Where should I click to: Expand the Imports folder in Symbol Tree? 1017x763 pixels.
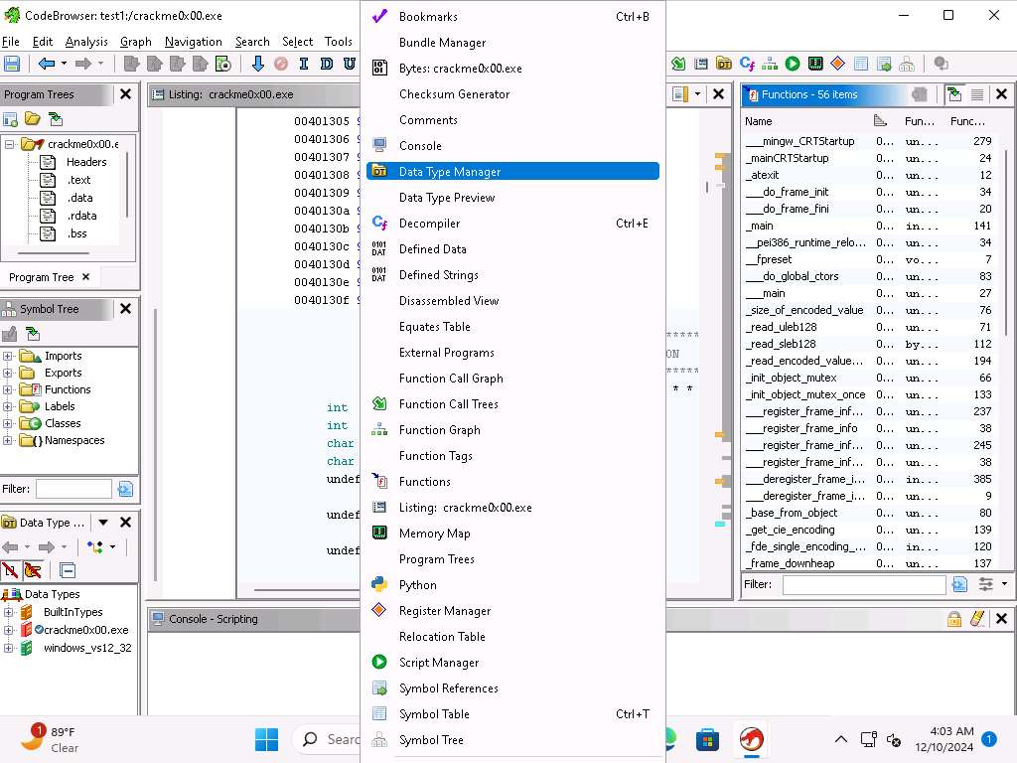[x=9, y=356]
